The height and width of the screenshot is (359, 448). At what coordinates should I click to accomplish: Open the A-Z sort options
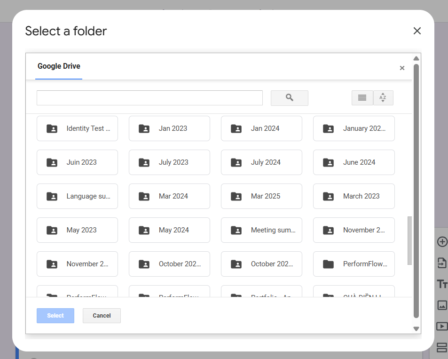coord(383,98)
